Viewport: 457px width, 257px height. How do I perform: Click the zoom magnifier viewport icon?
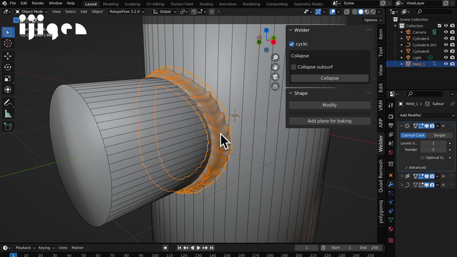275,58
